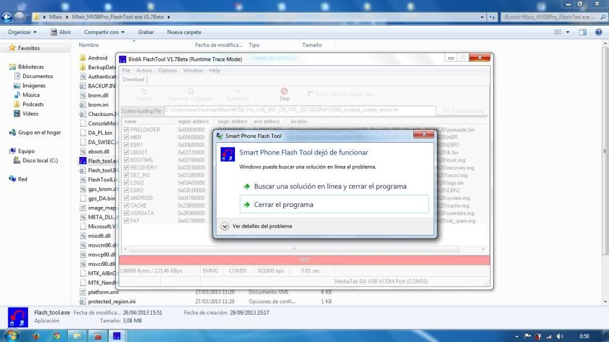Switch to the Download tab
Viewport: 609px width, 342px height.
pos(133,79)
